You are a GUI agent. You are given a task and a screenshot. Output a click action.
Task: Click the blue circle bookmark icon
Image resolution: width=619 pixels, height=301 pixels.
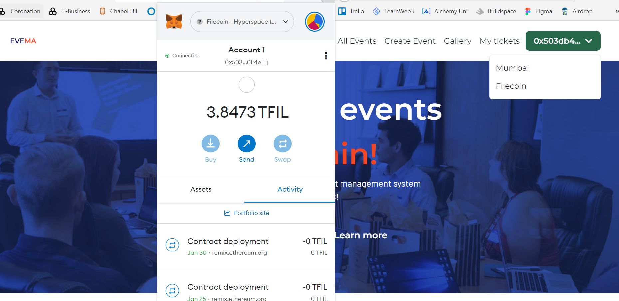(x=151, y=11)
